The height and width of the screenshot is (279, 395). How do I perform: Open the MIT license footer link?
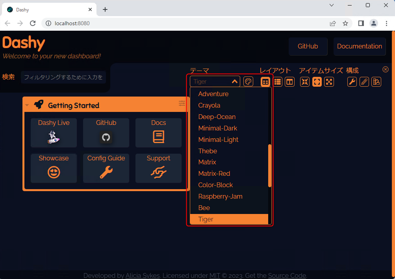(x=215, y=275)
